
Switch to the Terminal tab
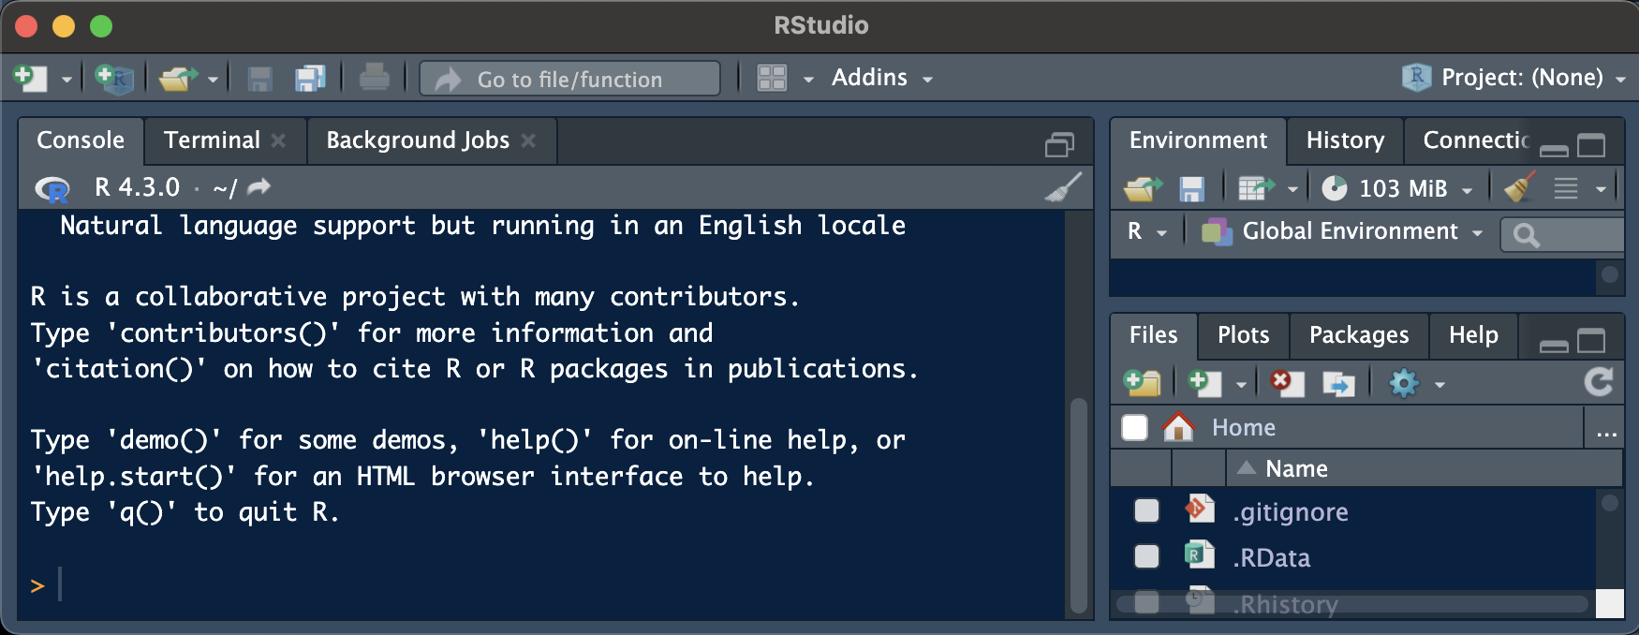212,140
